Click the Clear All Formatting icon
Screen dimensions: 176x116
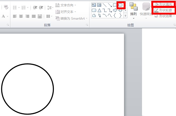coord(6,7)
